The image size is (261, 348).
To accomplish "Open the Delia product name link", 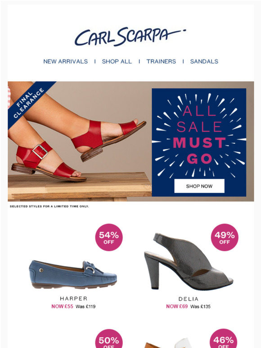I will pos(189,299).
